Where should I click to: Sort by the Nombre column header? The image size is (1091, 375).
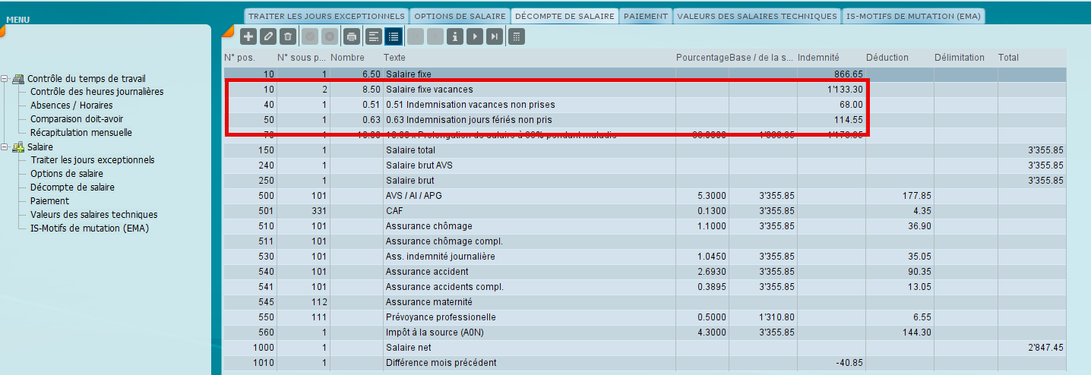click(347, 58)
